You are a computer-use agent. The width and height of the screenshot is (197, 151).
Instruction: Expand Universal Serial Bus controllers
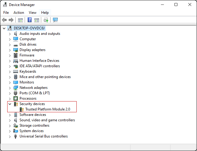pyautogui.click(x=10, y=137)
